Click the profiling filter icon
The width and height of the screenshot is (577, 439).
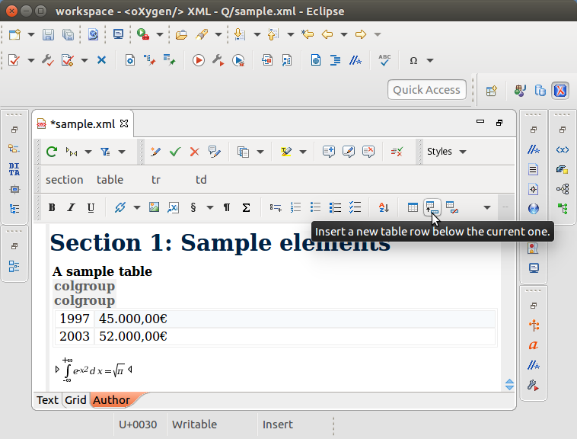point(105,152)
